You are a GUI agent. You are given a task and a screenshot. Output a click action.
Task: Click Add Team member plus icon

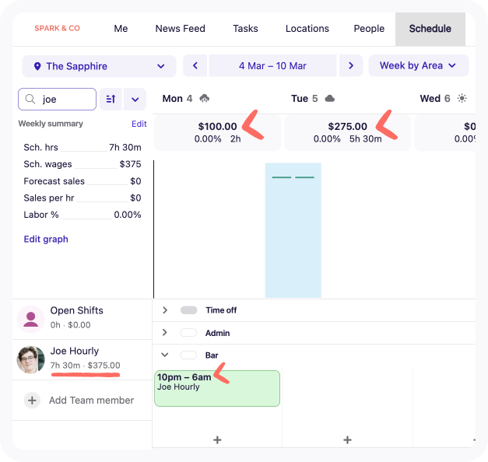pos(32,401)
